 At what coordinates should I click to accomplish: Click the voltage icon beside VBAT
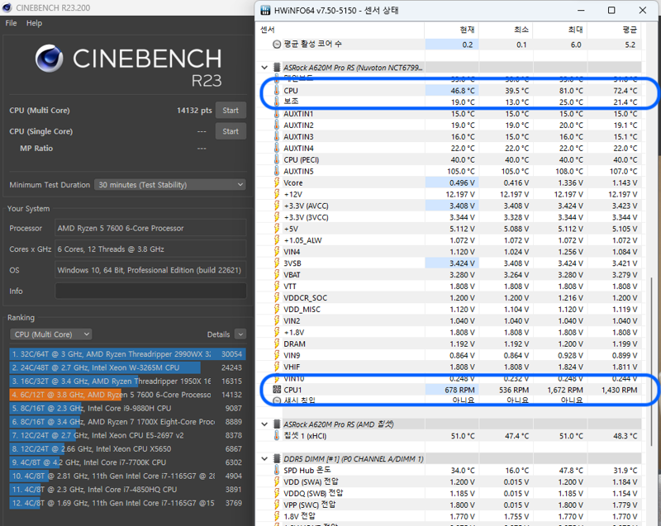pos(277,275)
